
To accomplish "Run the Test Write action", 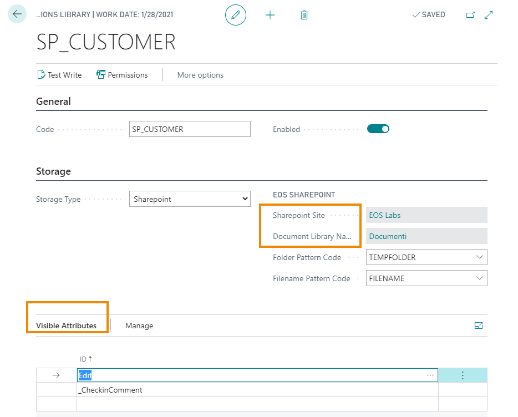I will tap(59, 75).
